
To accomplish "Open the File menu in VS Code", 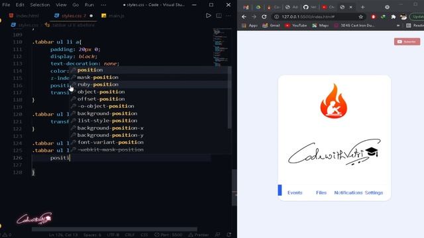I will click(6, 5).
